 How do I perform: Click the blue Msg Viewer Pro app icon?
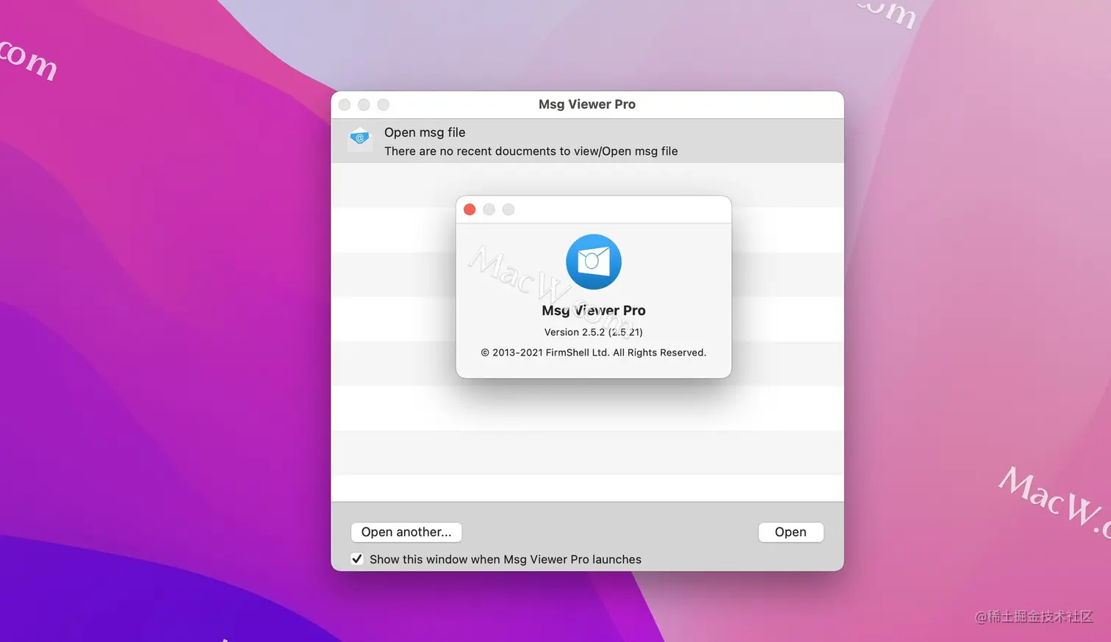point(594,262)
